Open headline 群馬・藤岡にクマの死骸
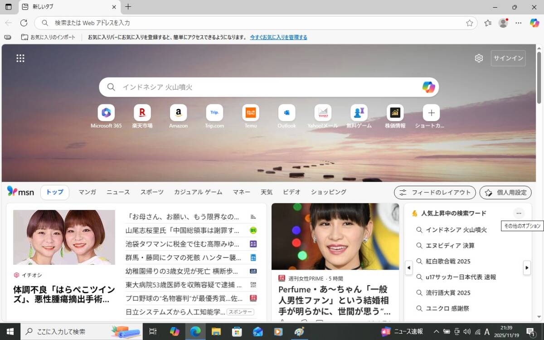 click(x=183, y=257)
